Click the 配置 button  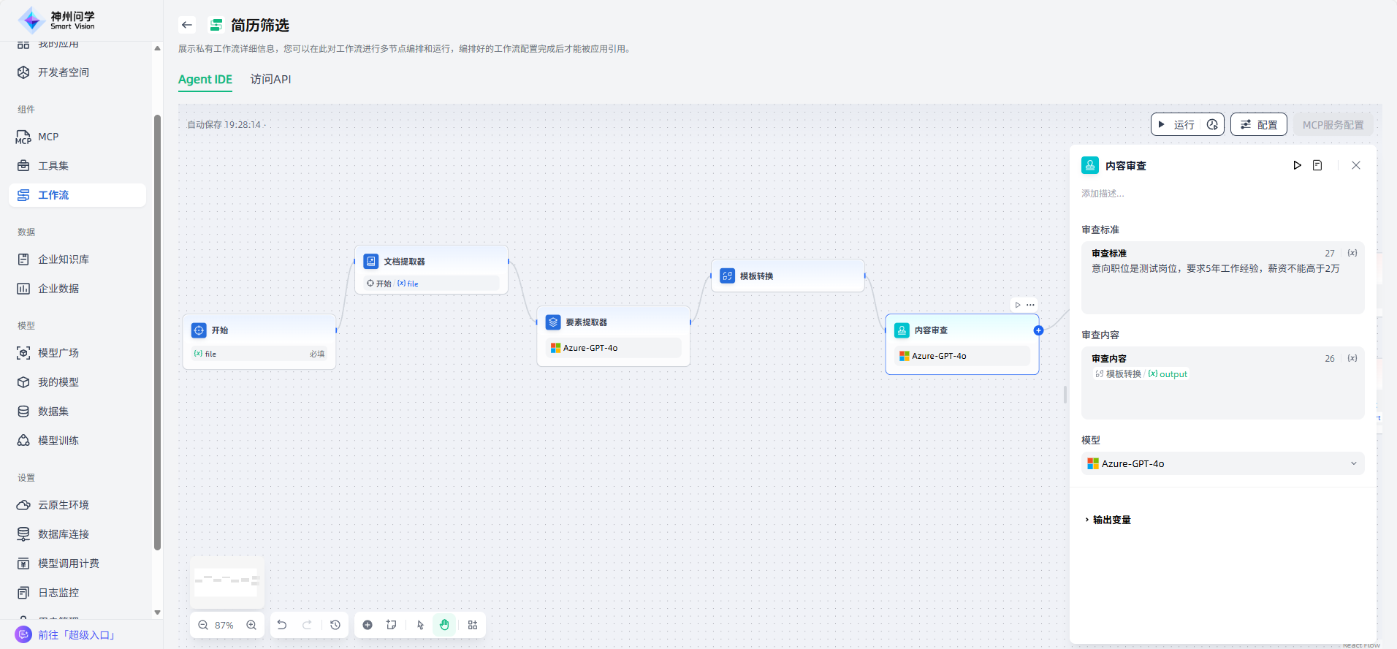tap(1259, 125)
